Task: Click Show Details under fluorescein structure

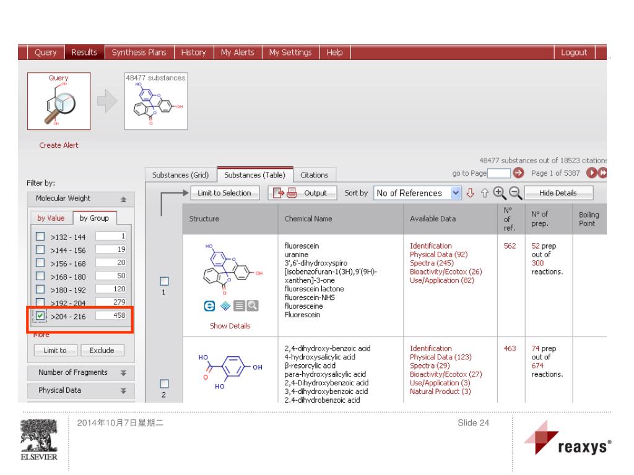Action: coord(230,326)
